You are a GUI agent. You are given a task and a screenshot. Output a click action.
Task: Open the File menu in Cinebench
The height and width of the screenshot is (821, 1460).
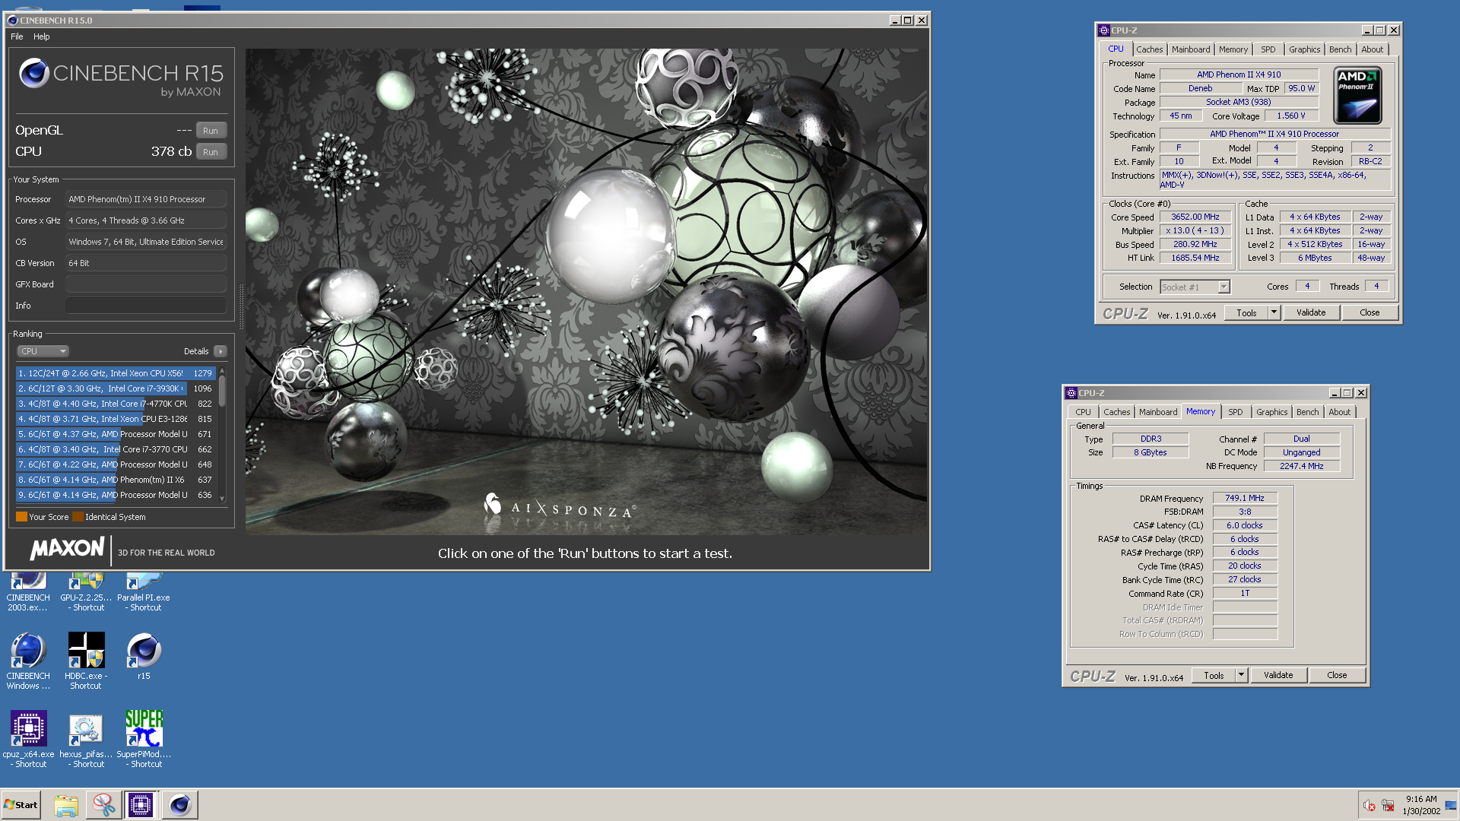tap(17, 36)
